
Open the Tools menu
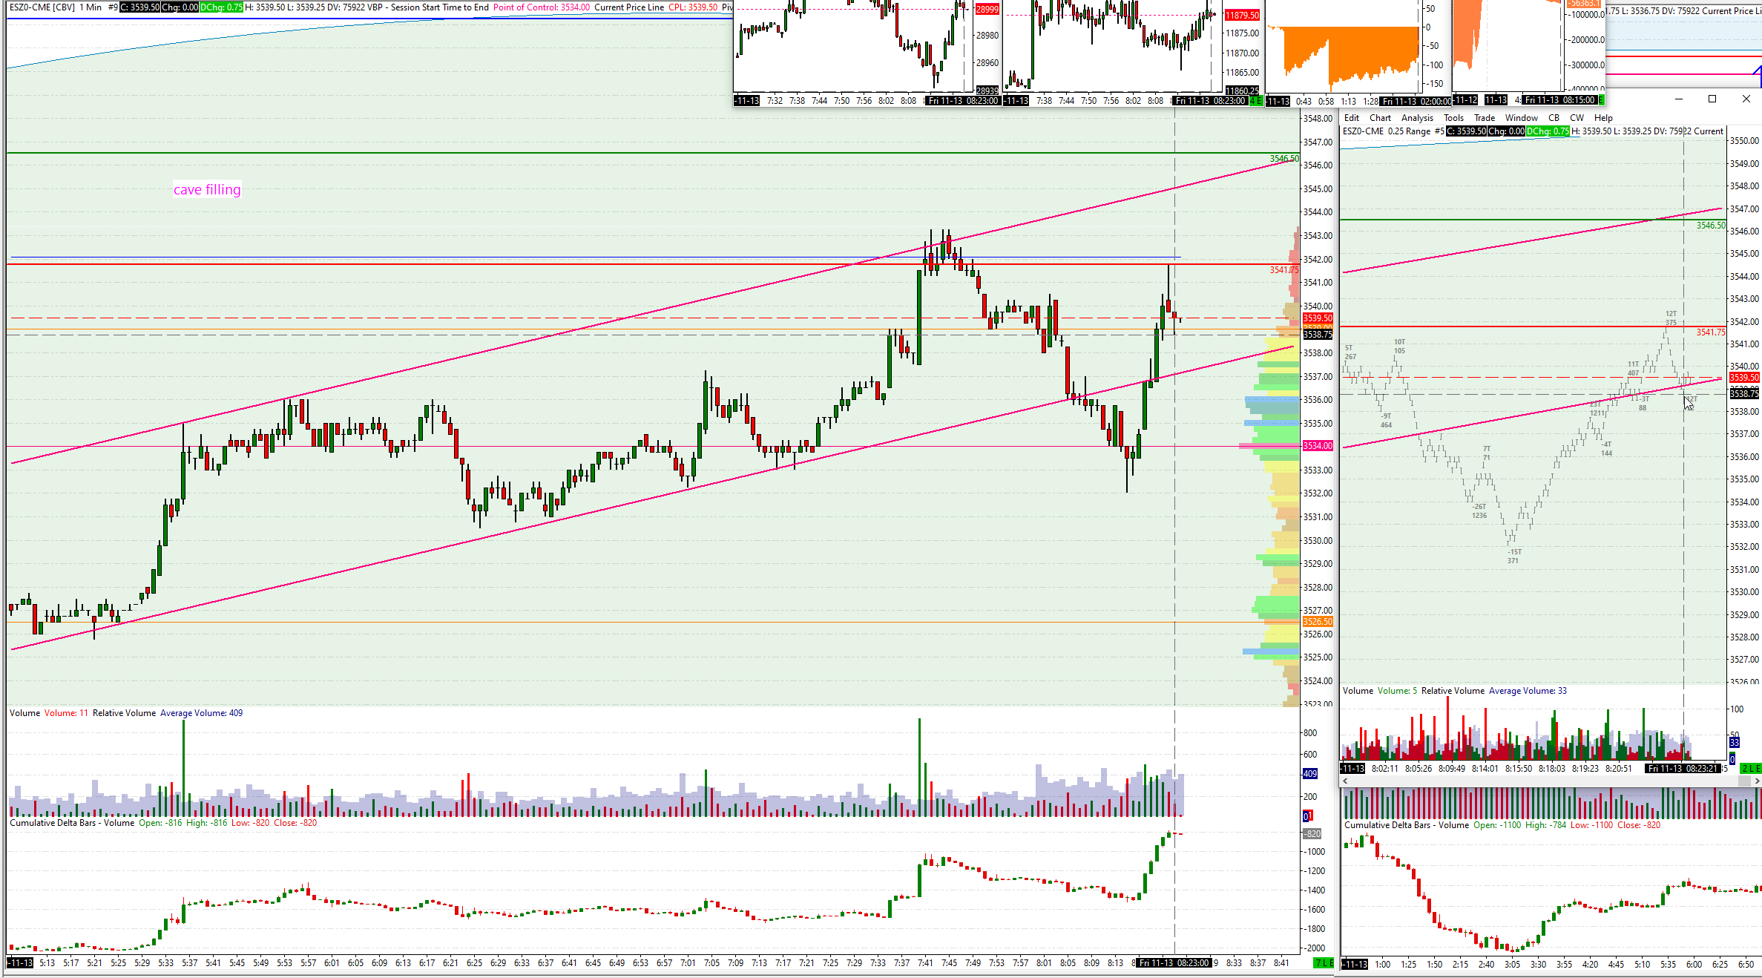tap(1453, 118)
